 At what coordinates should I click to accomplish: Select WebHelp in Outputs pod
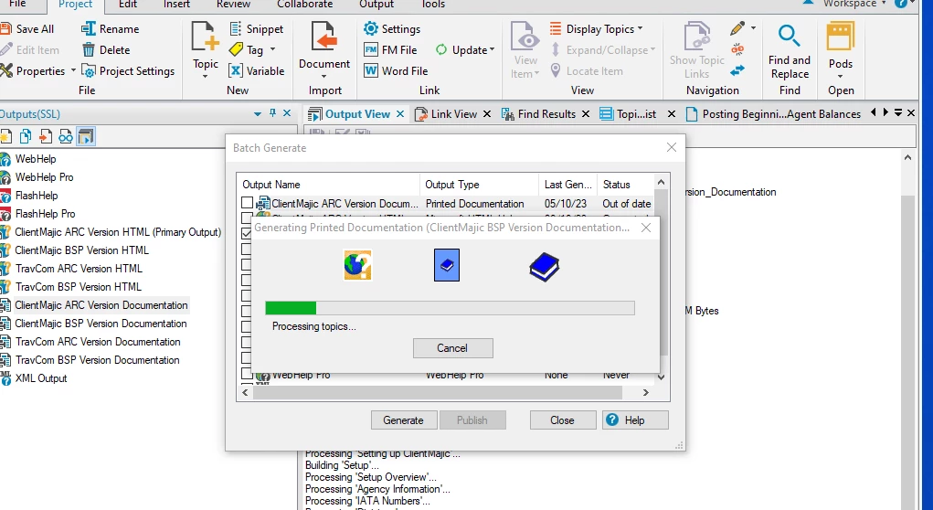coord(36,159)
